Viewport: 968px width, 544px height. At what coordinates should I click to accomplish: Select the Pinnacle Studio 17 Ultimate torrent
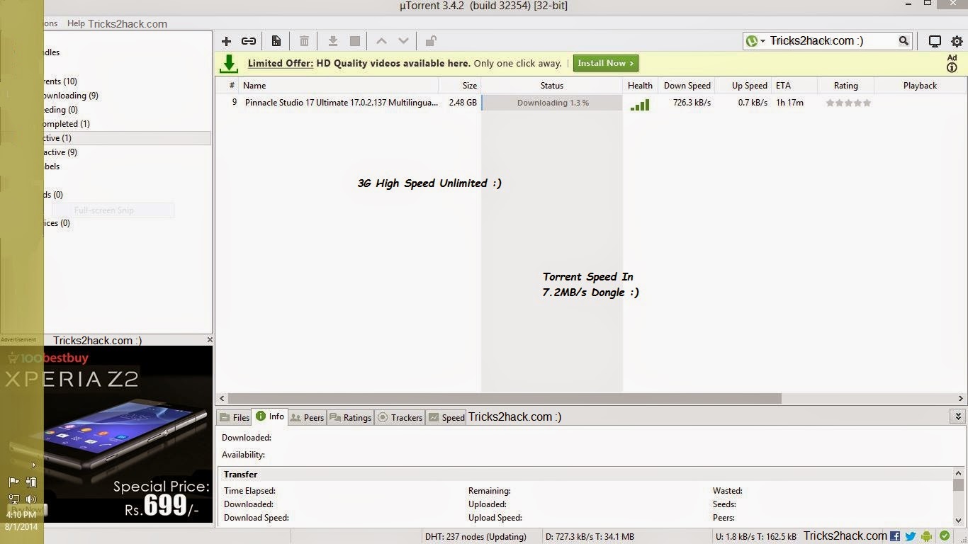(x=342, y=103)
